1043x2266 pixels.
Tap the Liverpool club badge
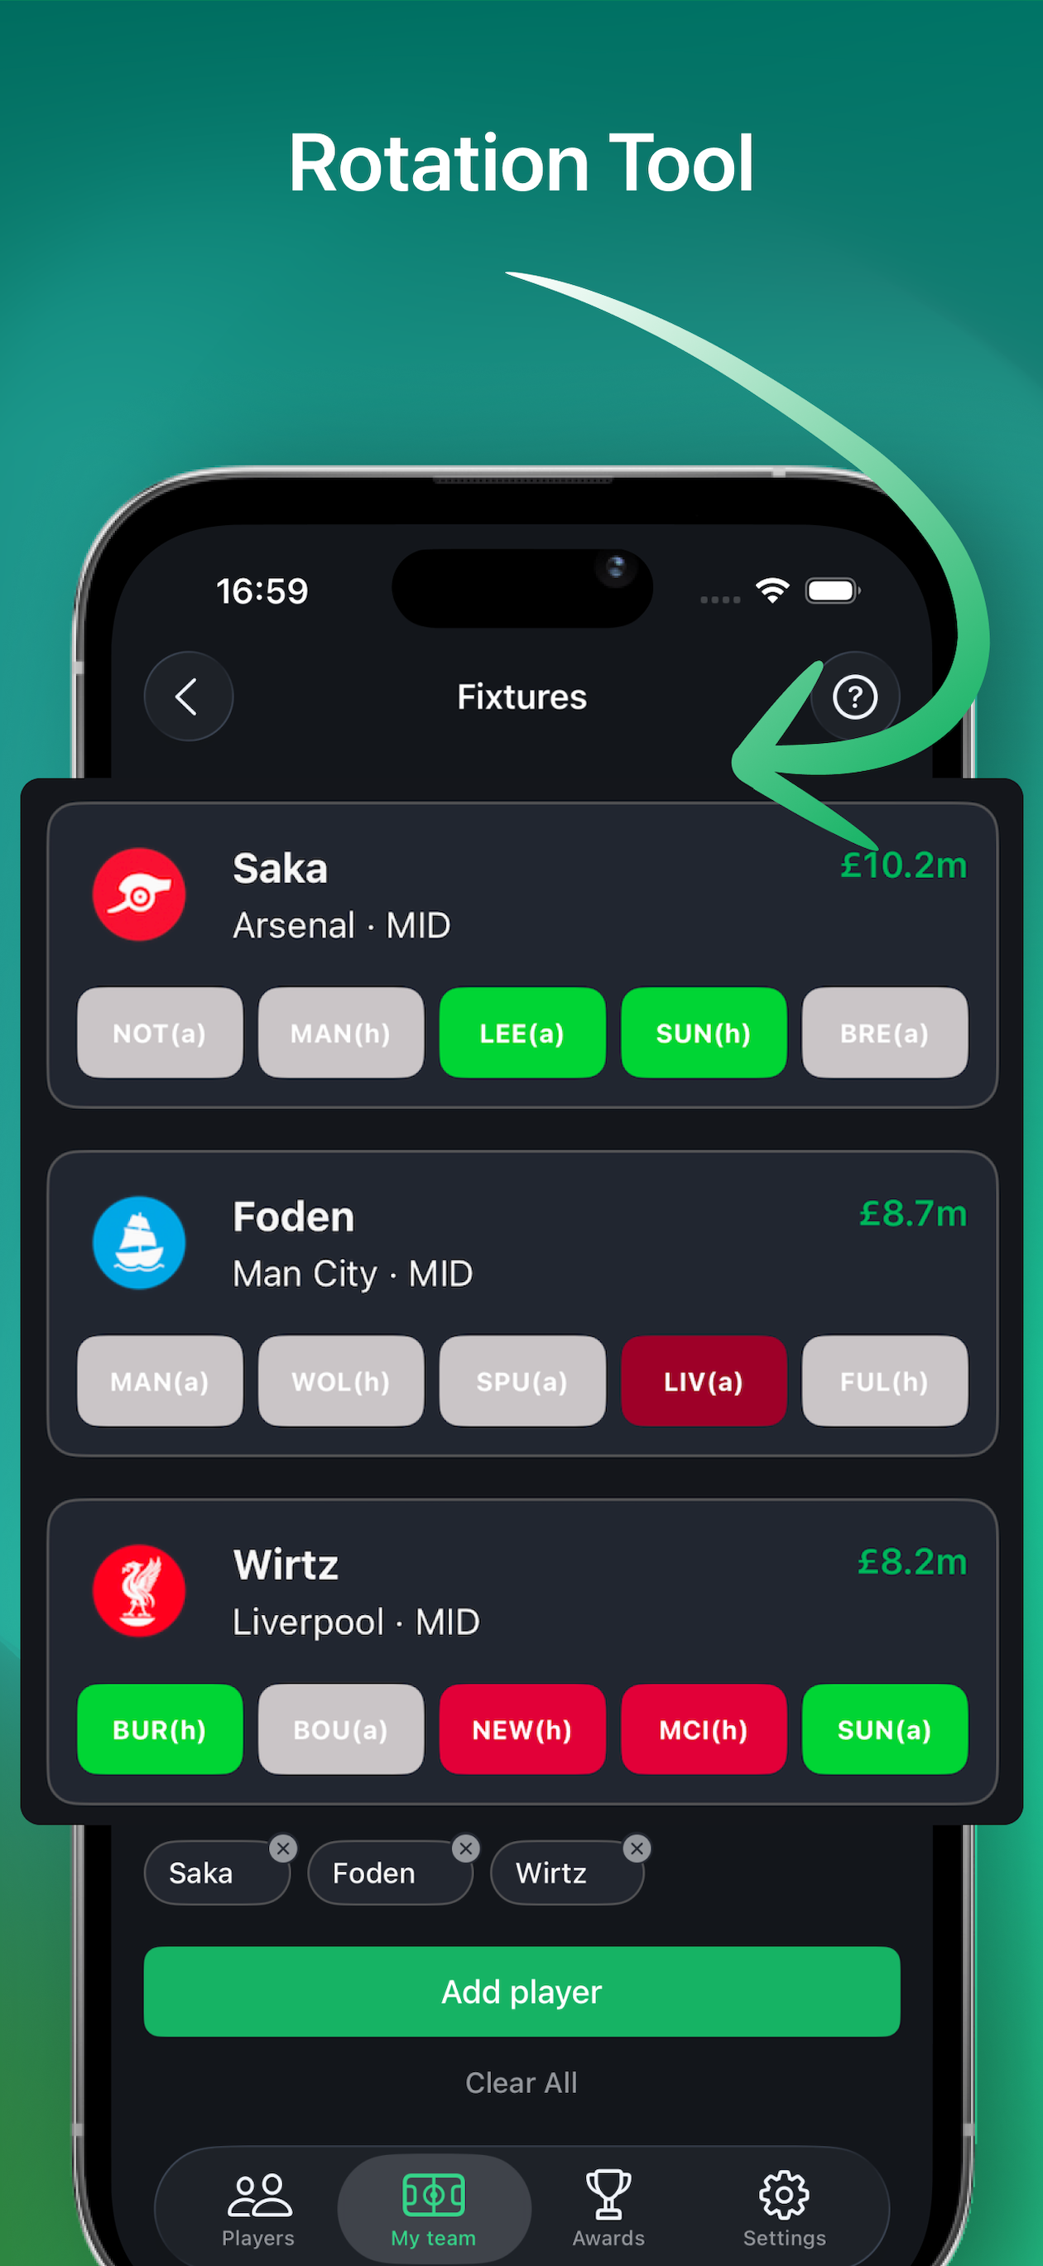[139, 1590]
